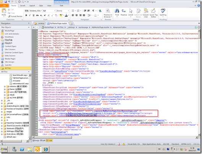This screenshot has height=154, width=202.
Task: Click the show paragraph marks icon
Action: [93, 11]
